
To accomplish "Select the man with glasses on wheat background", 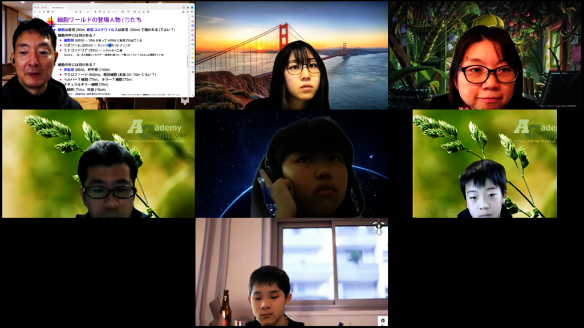I will 98,164.
